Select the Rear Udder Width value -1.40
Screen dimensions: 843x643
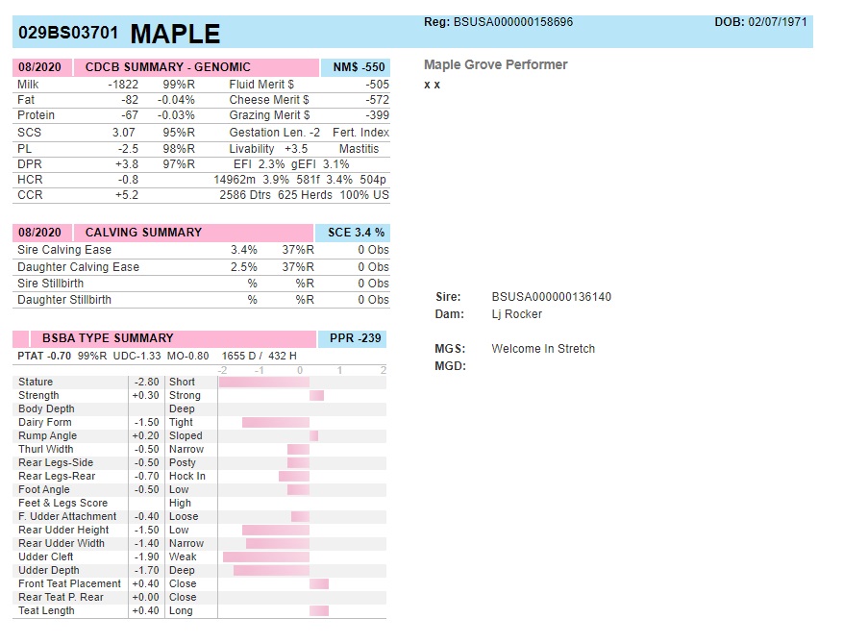click(147, 544)
